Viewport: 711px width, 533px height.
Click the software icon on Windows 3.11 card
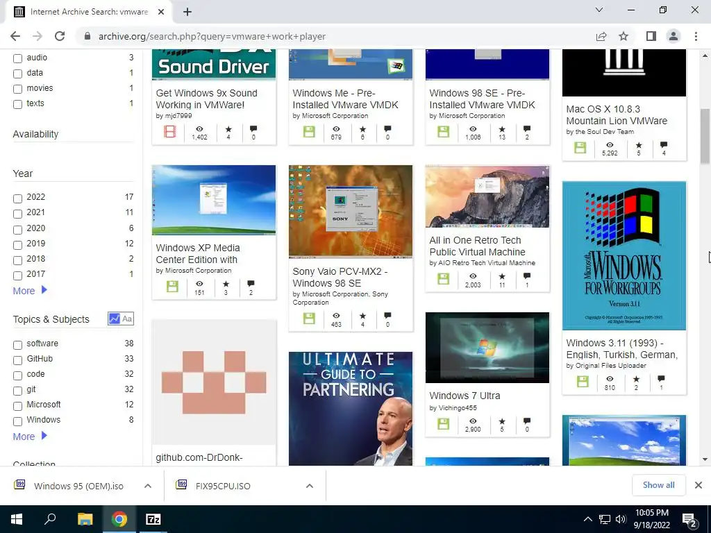(583, 382)
